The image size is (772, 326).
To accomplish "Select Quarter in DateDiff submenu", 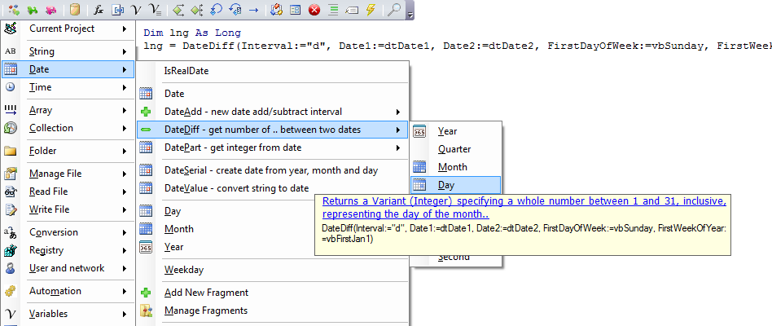I will pos(454,149).
